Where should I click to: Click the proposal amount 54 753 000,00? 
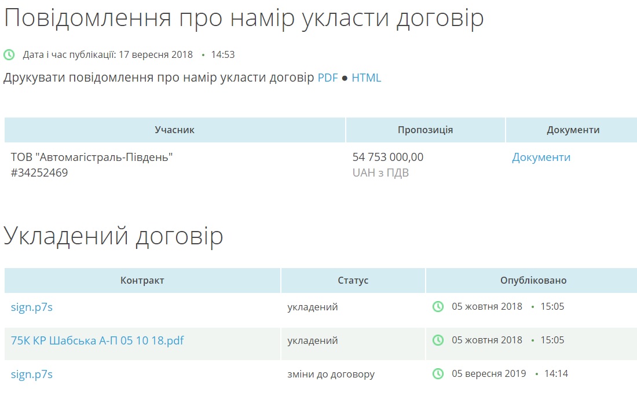pos(388,157)
